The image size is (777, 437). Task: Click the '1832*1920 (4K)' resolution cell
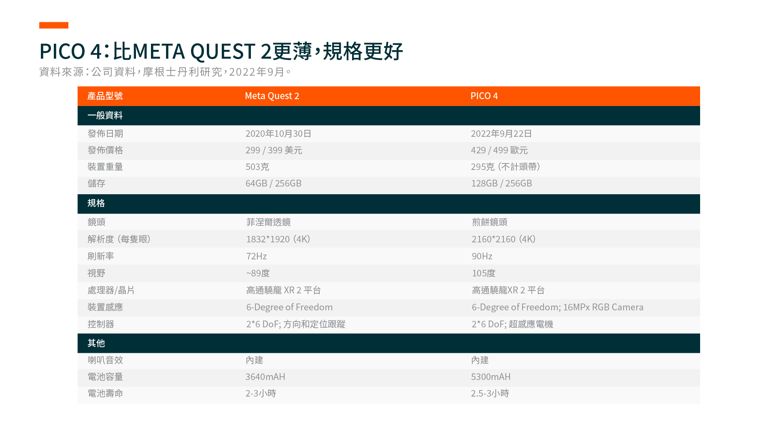click(x=278, y=239)
